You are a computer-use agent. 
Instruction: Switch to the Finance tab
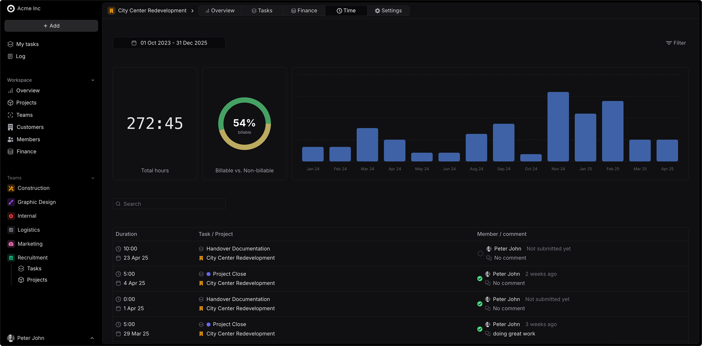coord(304,11)
